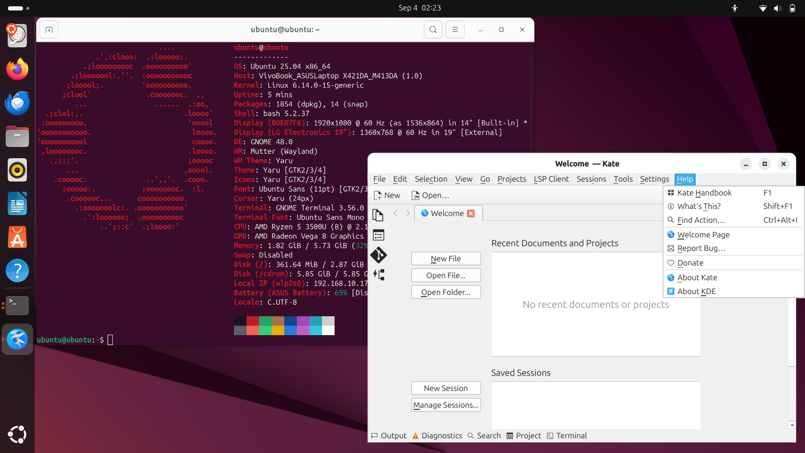805x453 pixels.
Task: Add a new terminal tab
Action: [49, 30]
